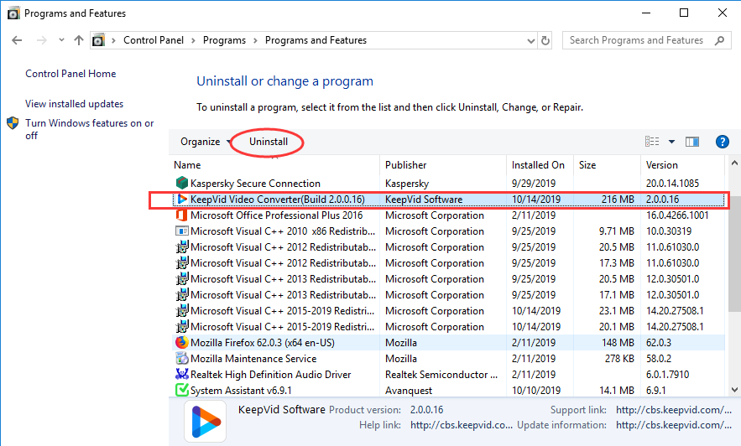Select Control Panel in the breadcrumb

point(154,40)
